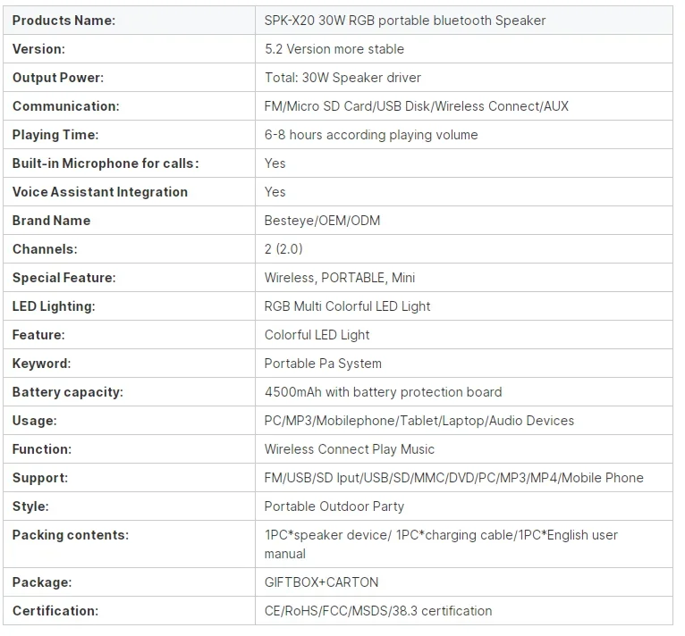The width and height of the screenshot is (685, 636).
Task: Click the 'Portable Outdoor Party' style value
Action: (x=334, y=506)
